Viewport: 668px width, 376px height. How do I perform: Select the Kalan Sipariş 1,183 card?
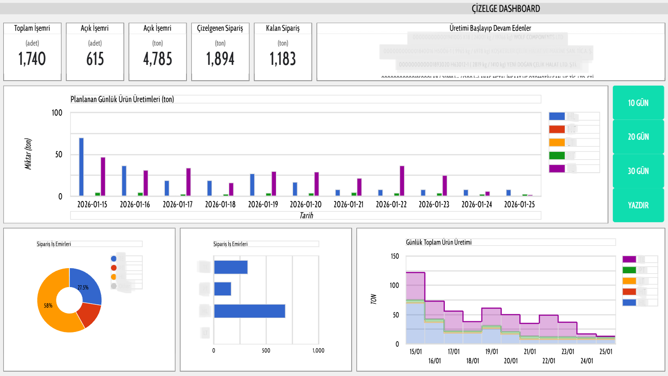[x=283, y=51]
